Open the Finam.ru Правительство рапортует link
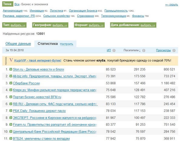The image size is (180, 141). [x=55, y=125]
